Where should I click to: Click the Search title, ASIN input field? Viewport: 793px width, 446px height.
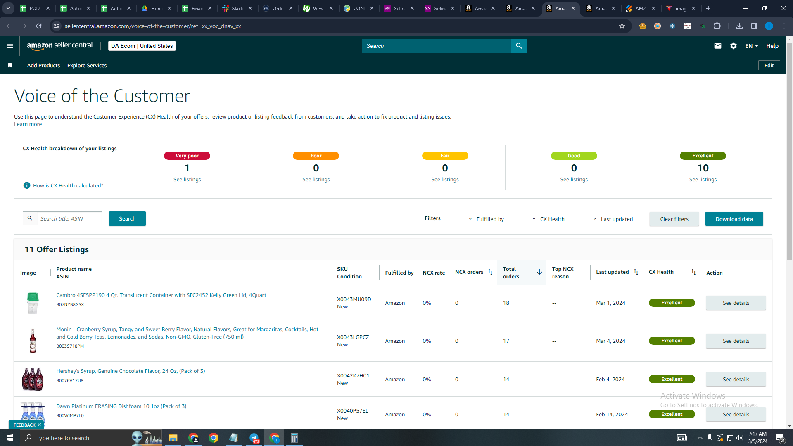[x=69, y=218]
